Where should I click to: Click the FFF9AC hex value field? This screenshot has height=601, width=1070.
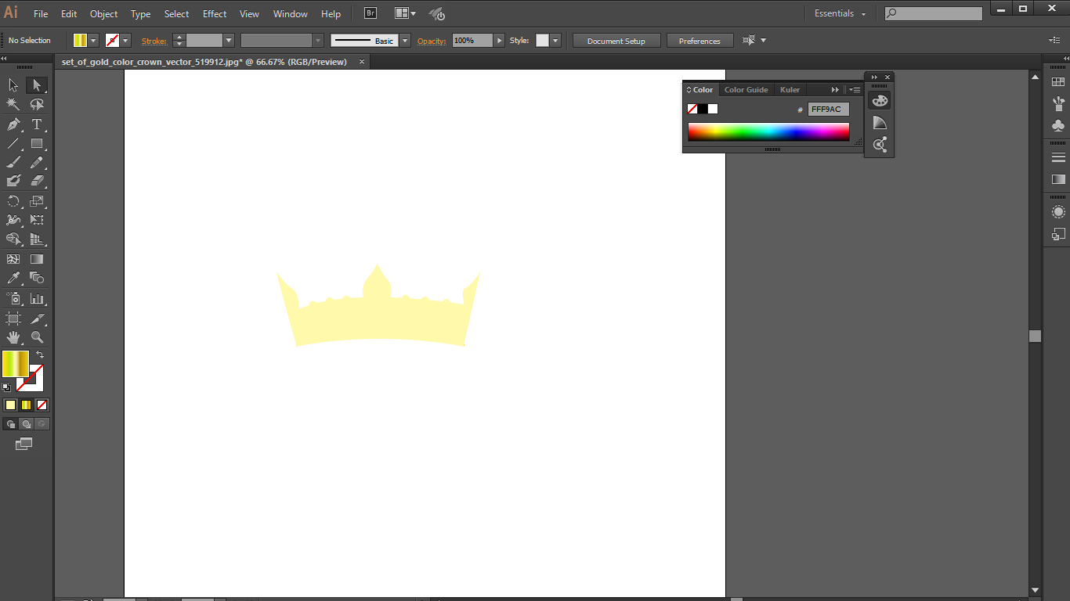click(x=828, y=109)
